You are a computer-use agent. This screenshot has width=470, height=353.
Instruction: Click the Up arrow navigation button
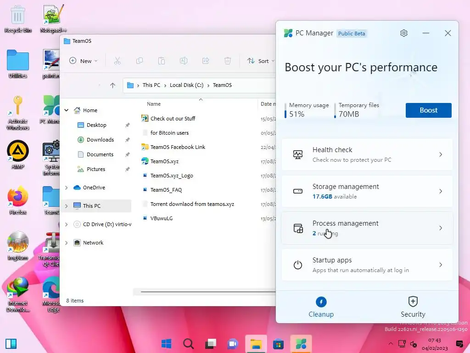[x=113, y=85]
